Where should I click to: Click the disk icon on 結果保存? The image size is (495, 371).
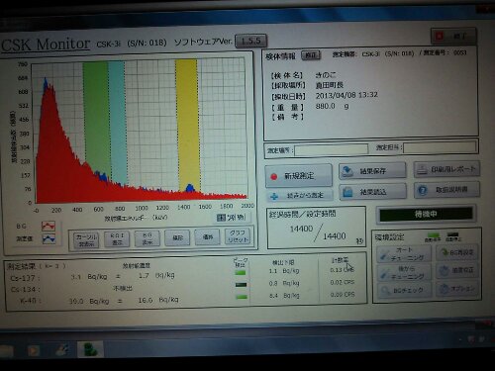[x=347, y=171]
